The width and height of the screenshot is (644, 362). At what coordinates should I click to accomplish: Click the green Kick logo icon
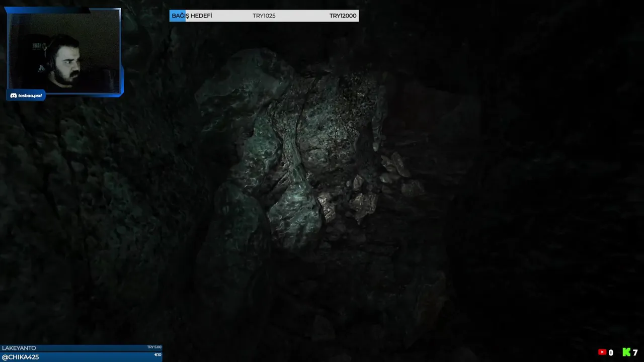pos(626,352)
